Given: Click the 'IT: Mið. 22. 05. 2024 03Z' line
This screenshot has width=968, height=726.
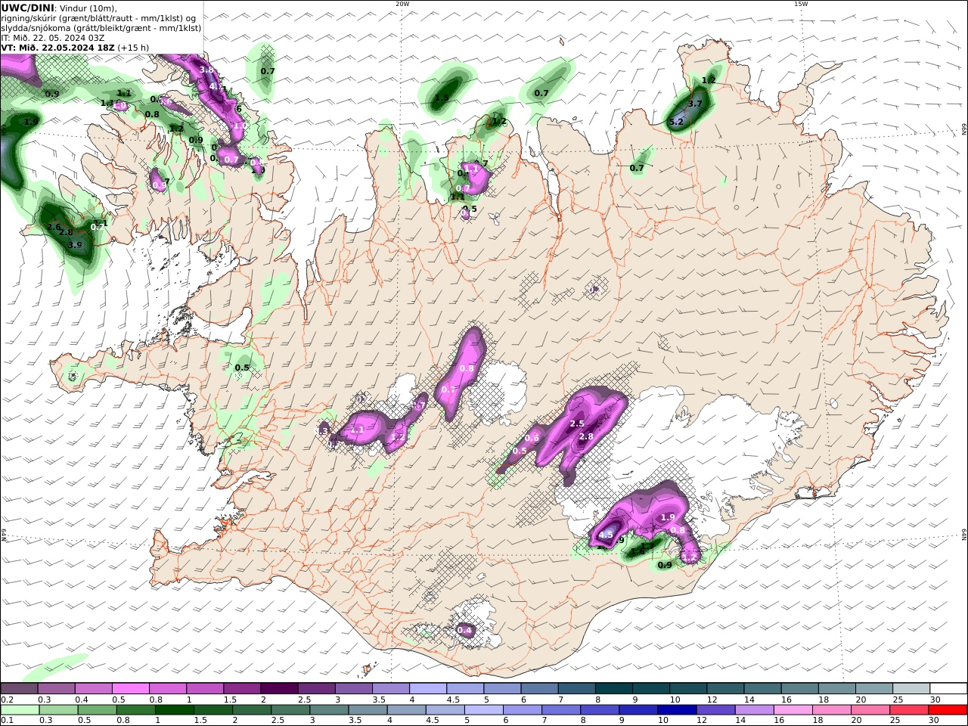Looking at the screenshot, I should coord(53,38).
